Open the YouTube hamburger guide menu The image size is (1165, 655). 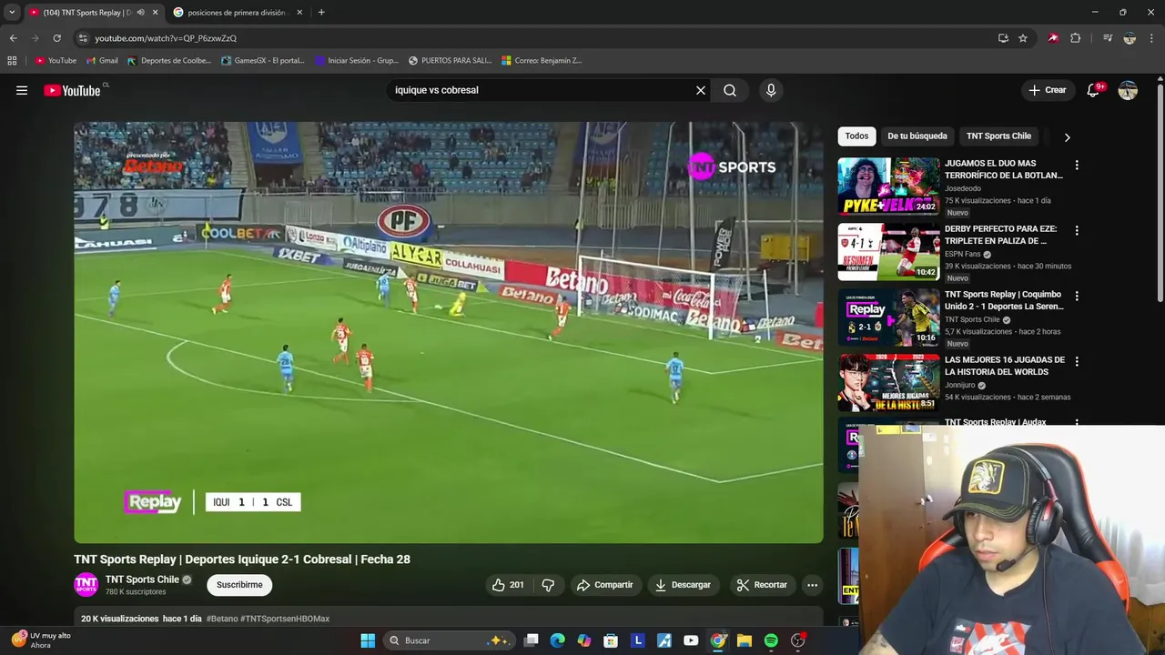pyautogui.click(x=22, y=90)
